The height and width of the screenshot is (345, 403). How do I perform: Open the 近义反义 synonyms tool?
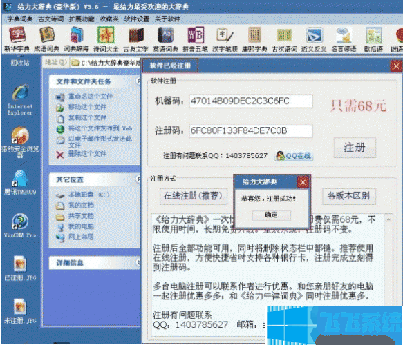pos(314,39)
